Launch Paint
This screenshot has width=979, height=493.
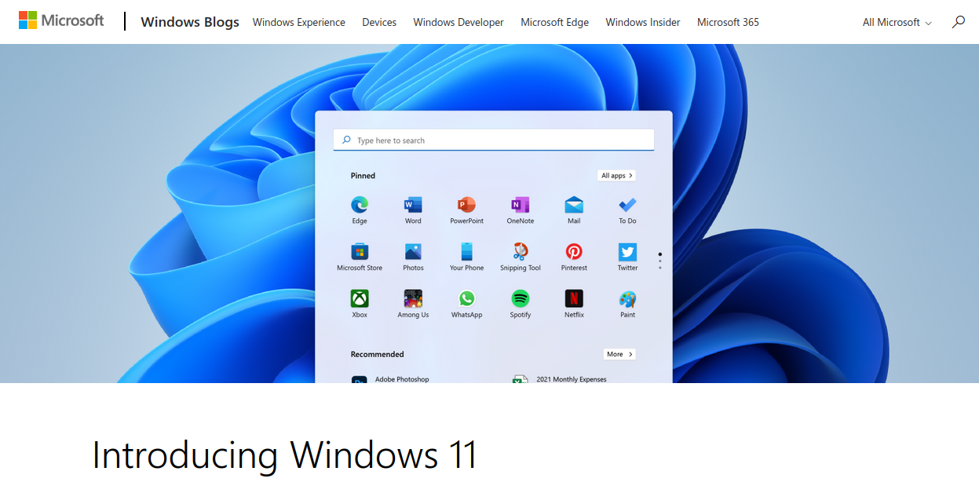[626, 298]
